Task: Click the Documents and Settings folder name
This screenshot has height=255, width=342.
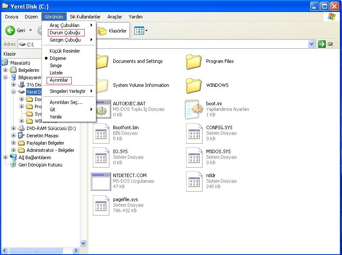Action: tap(138, 61)
